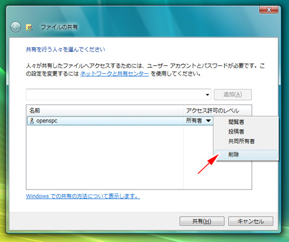Open Windows での共有の方法 help link
The width and height of the screenshot is (289, 242).
(83, 196)
